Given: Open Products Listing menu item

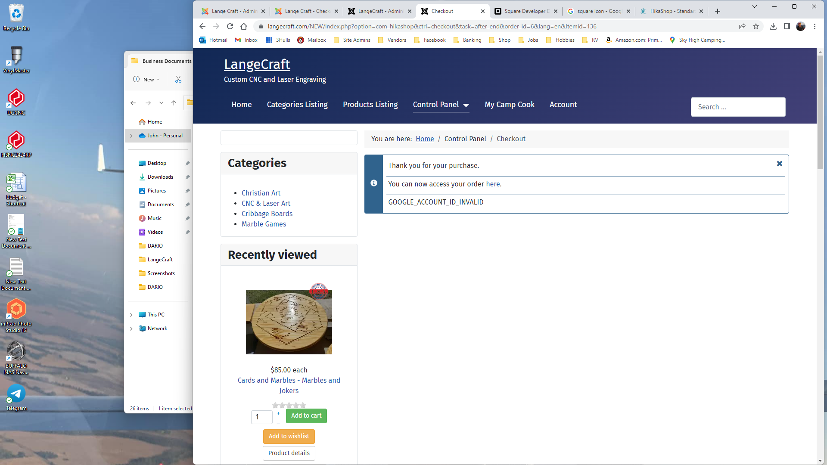Looking at the screenshot, I should (370, 105).
